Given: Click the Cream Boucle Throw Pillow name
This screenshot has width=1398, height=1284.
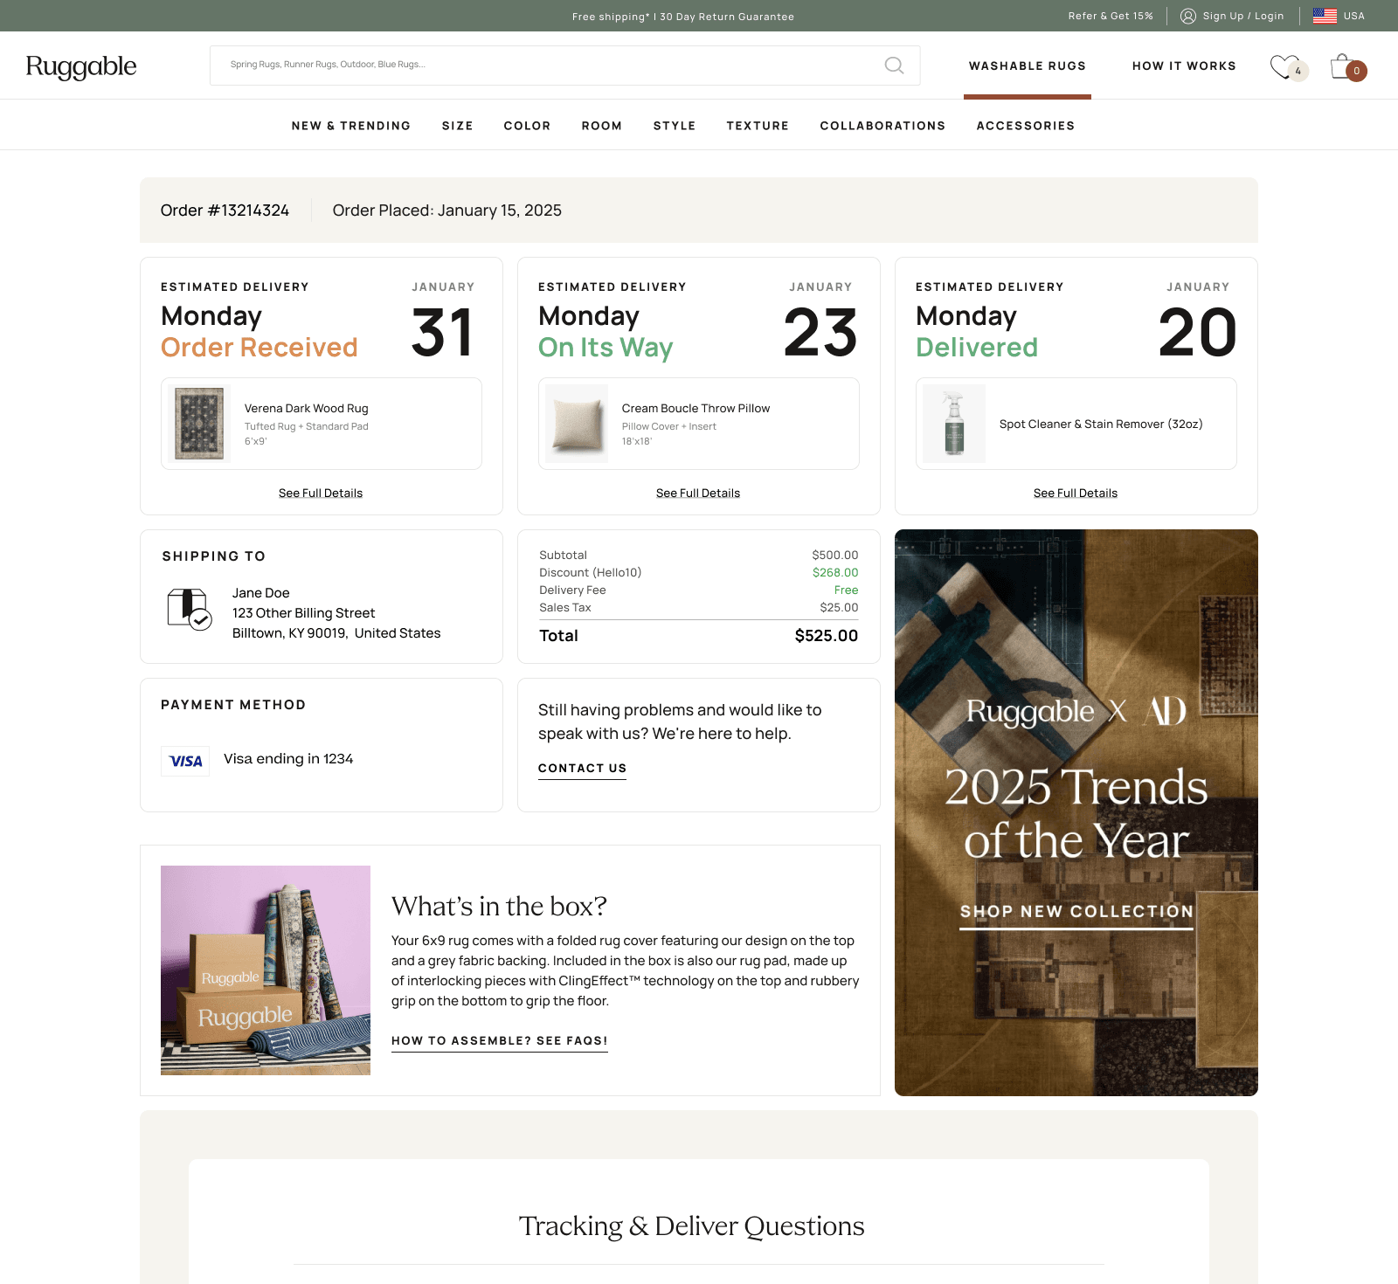Looking at the screenshot, I should [696, 408].
